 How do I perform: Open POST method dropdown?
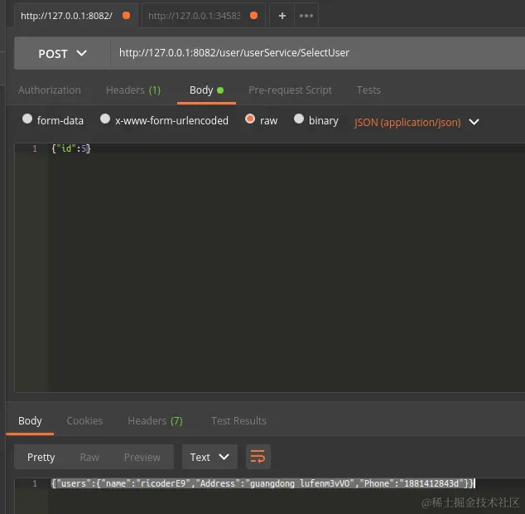coord(62,53)
